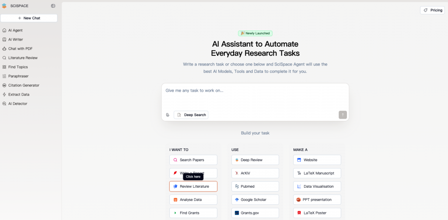Open Extract Data in the sidebar
Viewport: 448px width, 220px height.
click(x=19, y=94)
